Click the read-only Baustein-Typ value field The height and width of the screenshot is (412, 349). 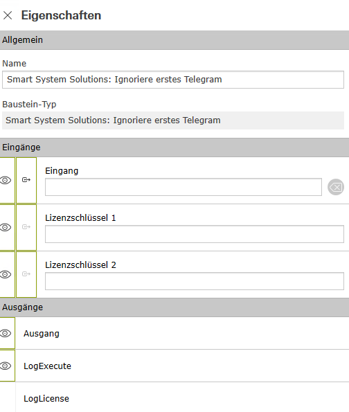(x=173, y=120)
